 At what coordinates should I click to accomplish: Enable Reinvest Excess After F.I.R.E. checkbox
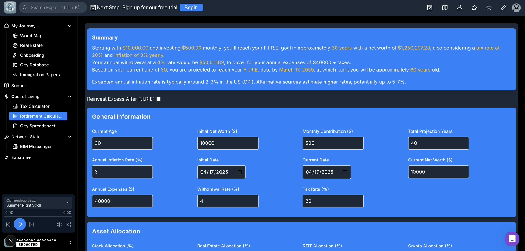point(159,99)
